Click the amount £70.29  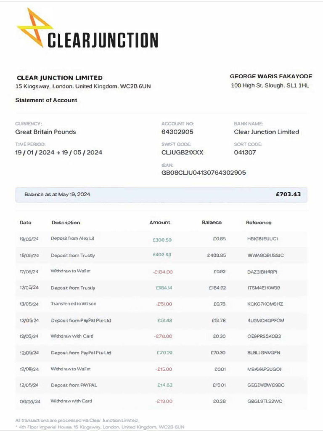(164, 353)
